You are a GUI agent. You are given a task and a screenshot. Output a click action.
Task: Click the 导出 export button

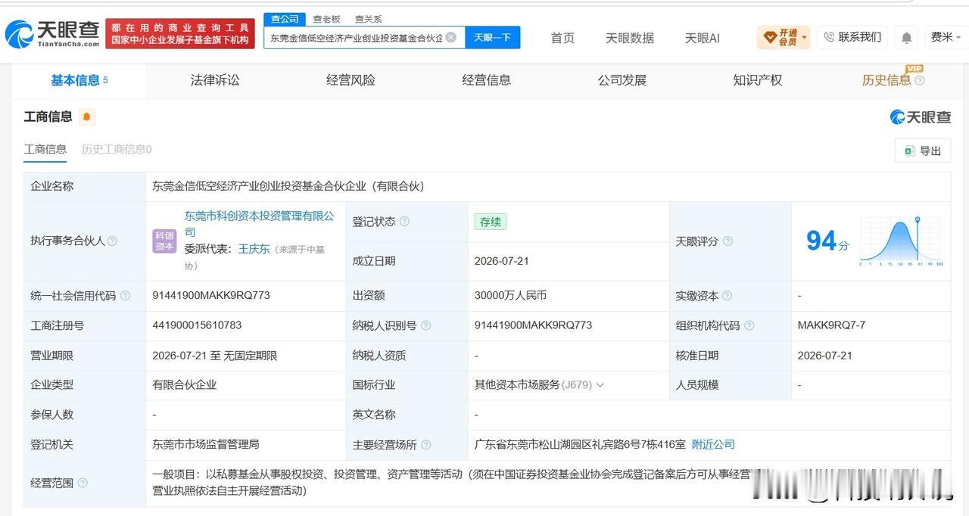point(922,151)
